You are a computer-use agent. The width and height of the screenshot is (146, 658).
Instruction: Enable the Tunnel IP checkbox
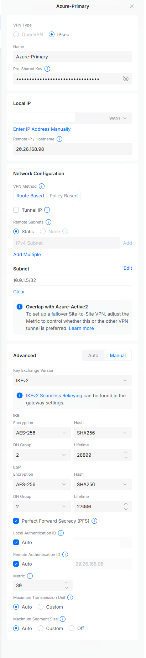[x=16, y=210]
